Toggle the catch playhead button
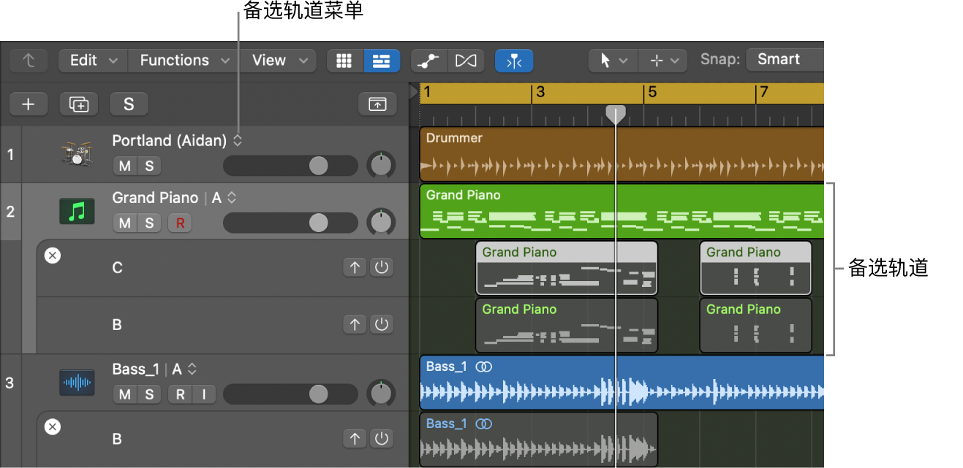963x468 pixels. pyautogui.click(x=514, y=61)
